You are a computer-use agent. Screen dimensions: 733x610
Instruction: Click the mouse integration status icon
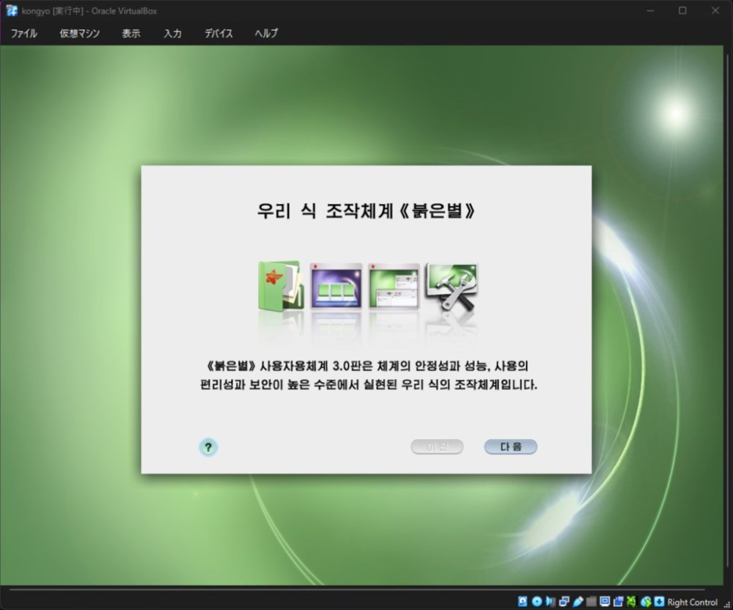click(x=646, y=602)
